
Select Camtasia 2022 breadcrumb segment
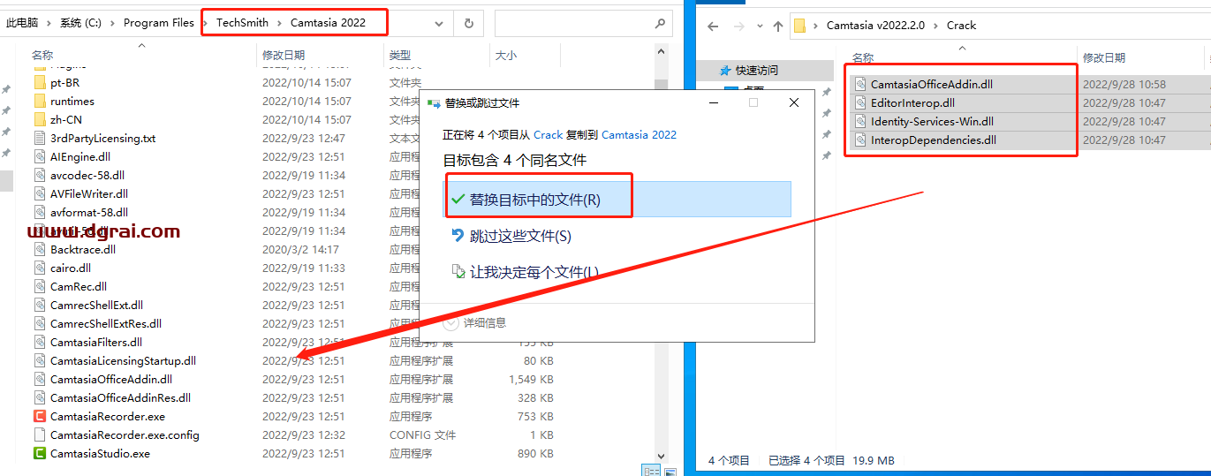(328, 23)
